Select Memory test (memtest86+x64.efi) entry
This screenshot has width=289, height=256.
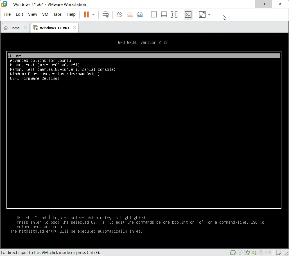pyautogui.click(x=45, y=65)
